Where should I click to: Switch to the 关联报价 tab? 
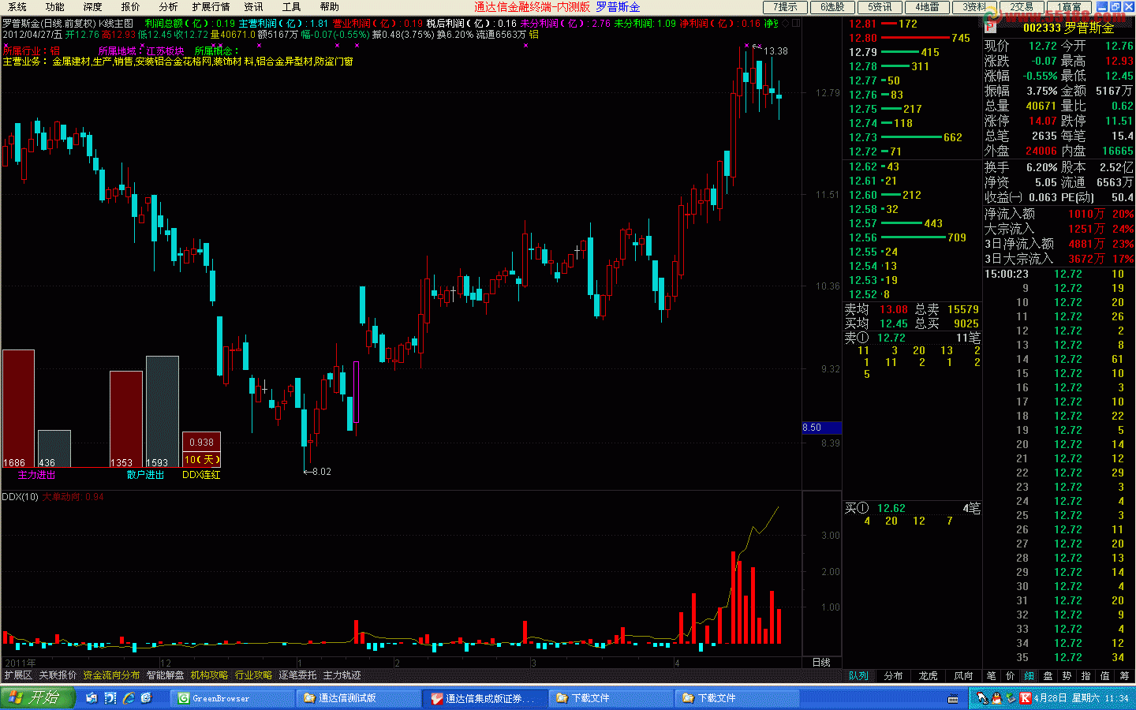pos(58,675)
